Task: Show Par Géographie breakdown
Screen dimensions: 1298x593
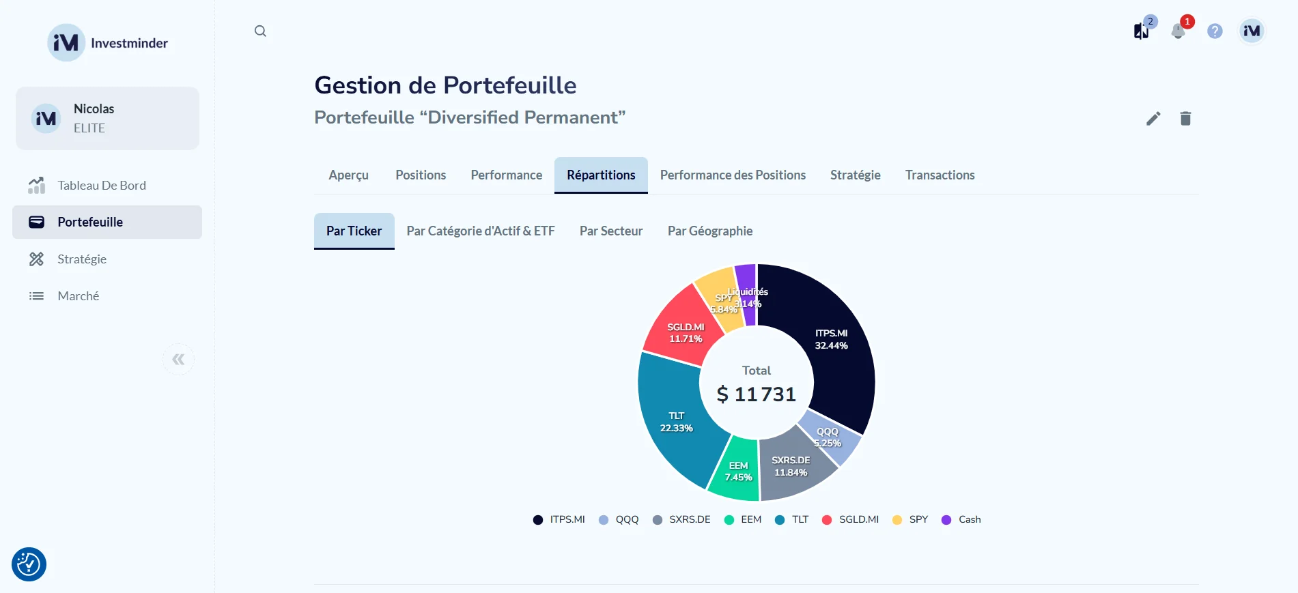Action: pos(709,231)
